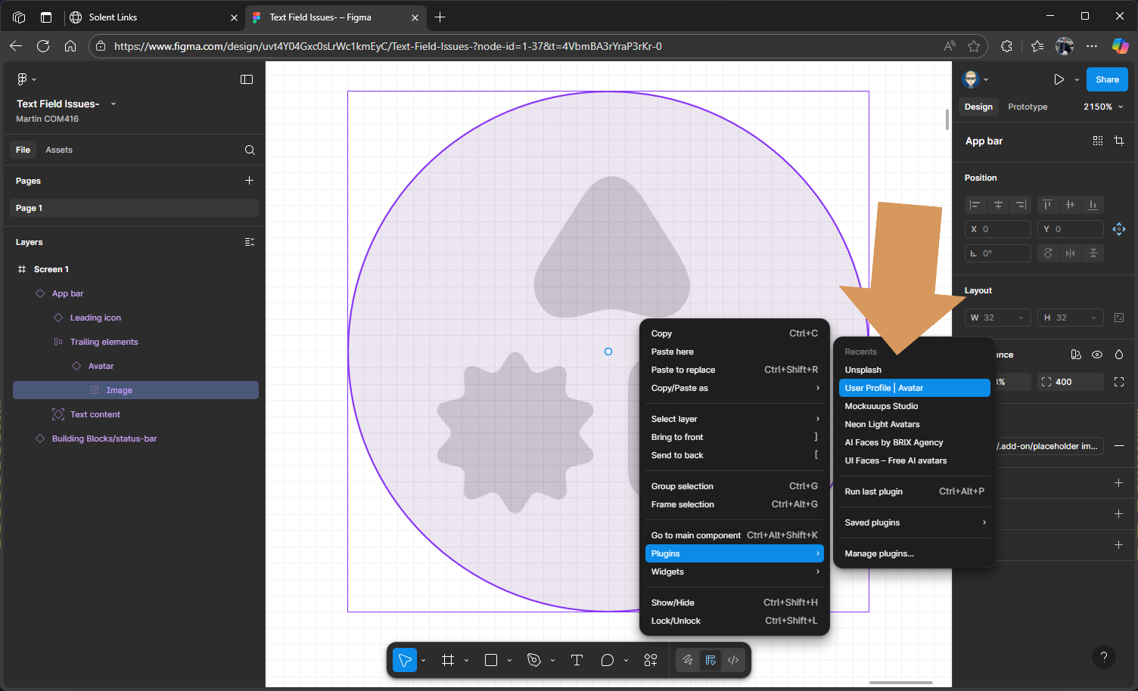Click Manage plugins… entry
The width and height of the screenshot is (1138, 691).
tap(879, 553)
